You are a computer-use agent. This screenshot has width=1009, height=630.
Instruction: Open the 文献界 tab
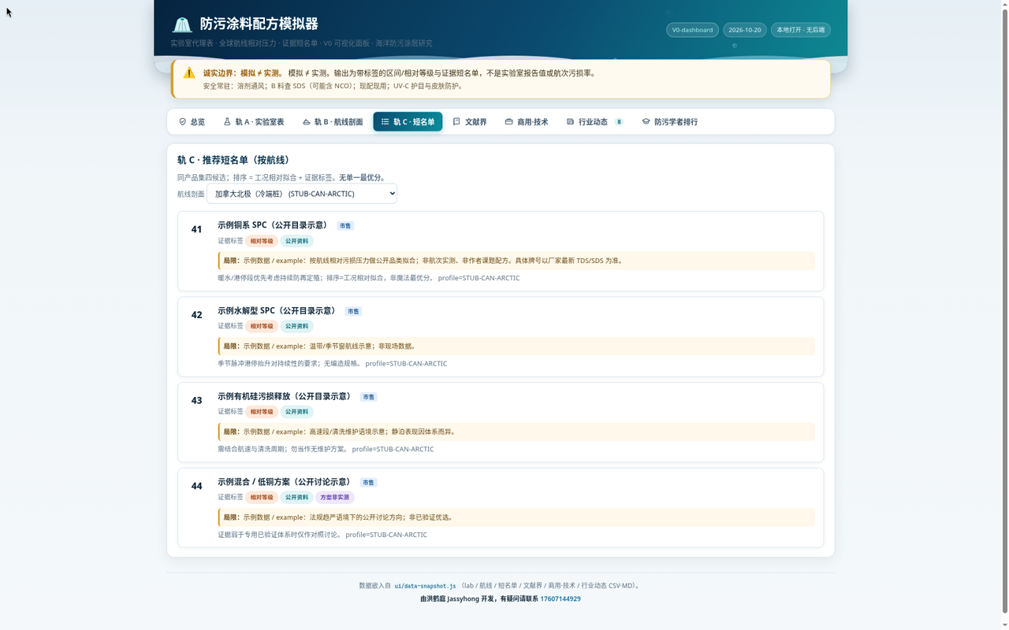470,122
